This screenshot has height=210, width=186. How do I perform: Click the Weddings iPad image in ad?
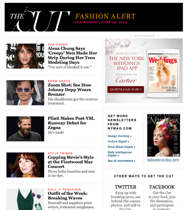163,73
